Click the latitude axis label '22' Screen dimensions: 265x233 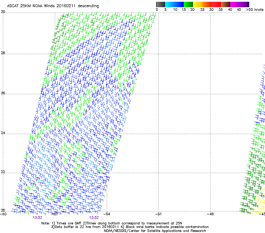point(3,172)
